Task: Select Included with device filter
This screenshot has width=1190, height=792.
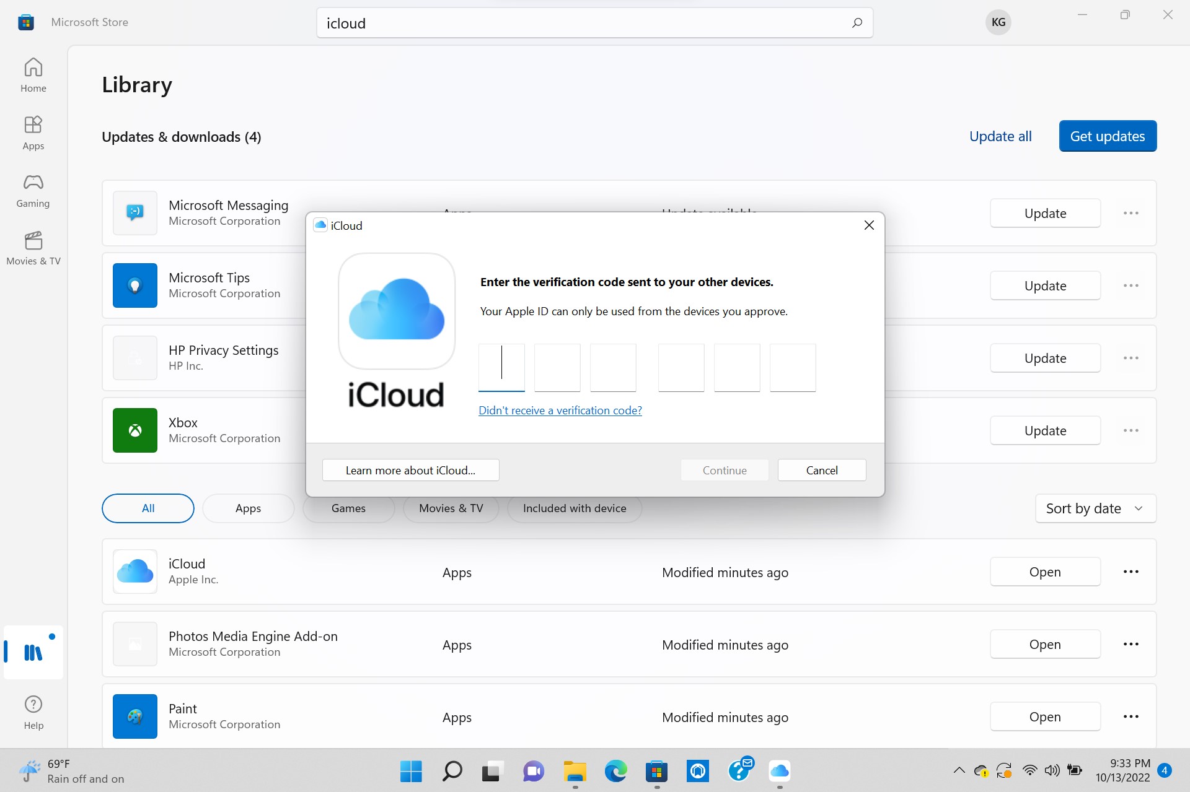Action: point(575,508)
